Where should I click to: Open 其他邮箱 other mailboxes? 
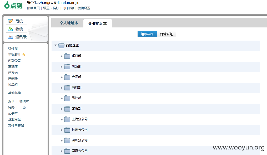coord(14,93)
